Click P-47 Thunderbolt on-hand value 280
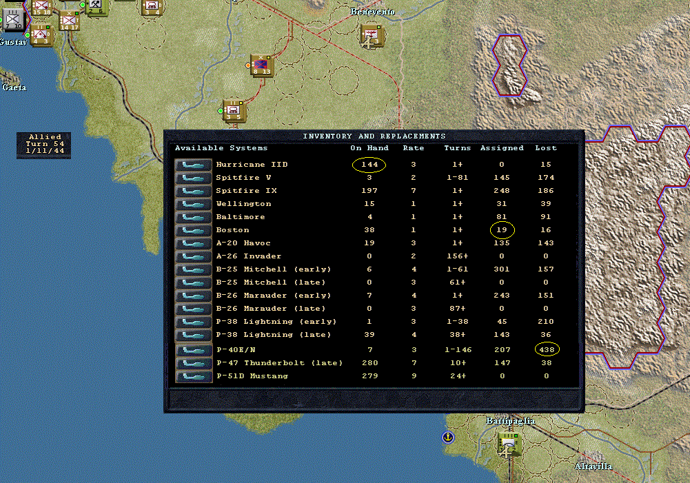 (369, 363)
